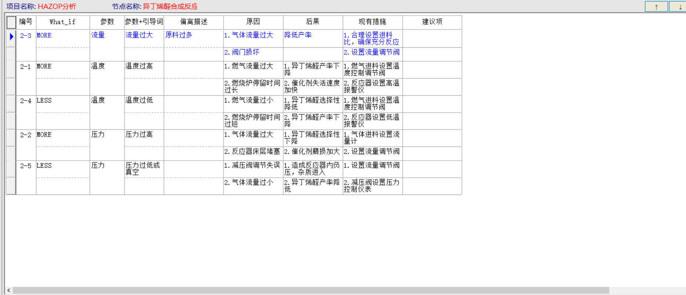Click the 2.燃烧炉停留时间过短 cell
This screenshot has width=686, height=295.
pos(253,121)
